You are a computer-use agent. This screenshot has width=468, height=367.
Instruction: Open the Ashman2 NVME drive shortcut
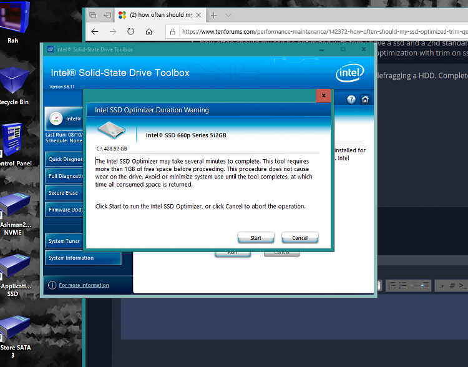click(x=14, y=214)
